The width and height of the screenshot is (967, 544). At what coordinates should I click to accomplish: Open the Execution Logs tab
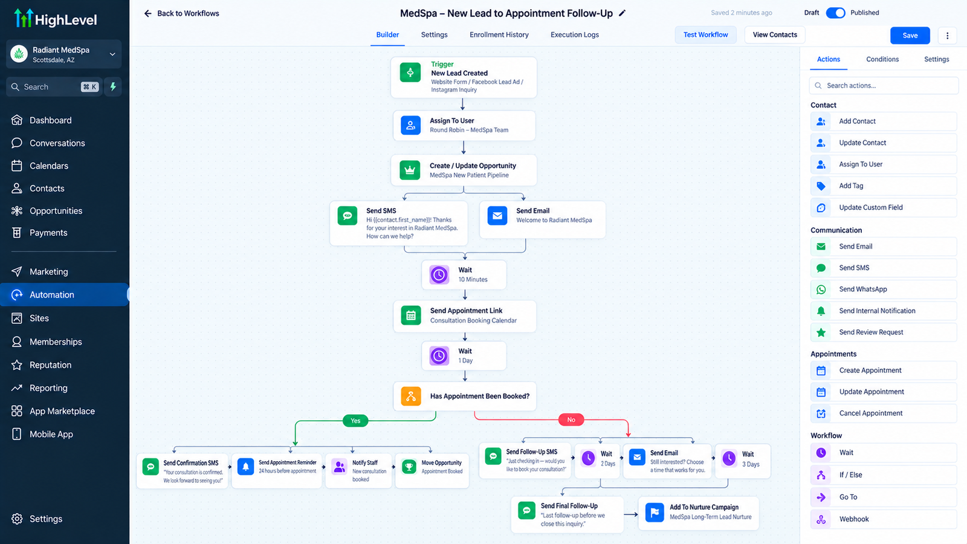(575, 35)
